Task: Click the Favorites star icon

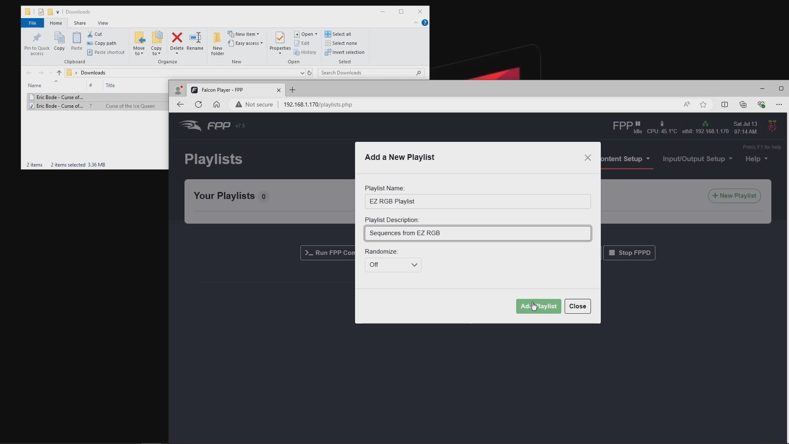Action: point(703,104)
